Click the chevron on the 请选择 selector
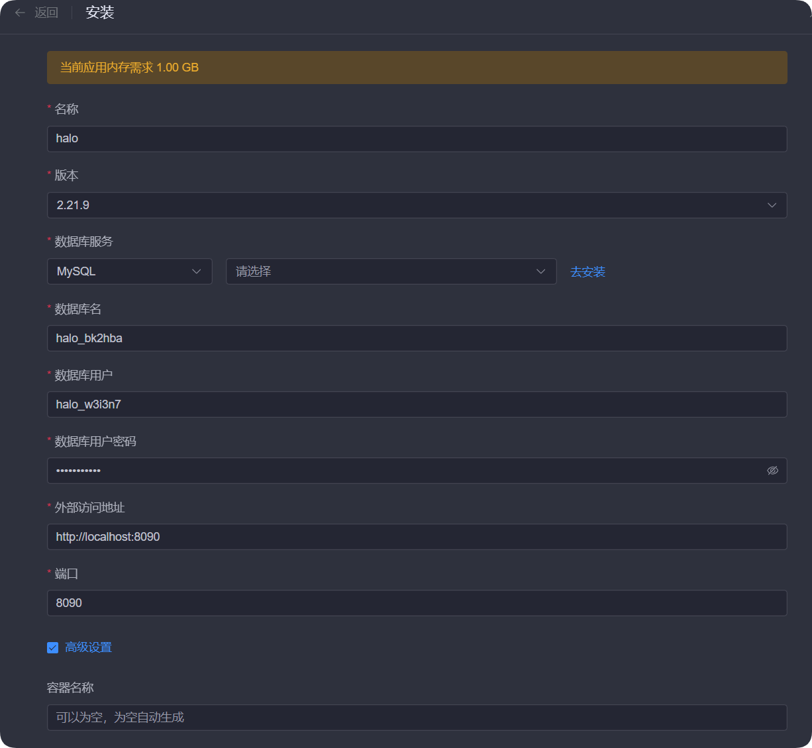This screenshot has width=812, height=748. [541, 271]
